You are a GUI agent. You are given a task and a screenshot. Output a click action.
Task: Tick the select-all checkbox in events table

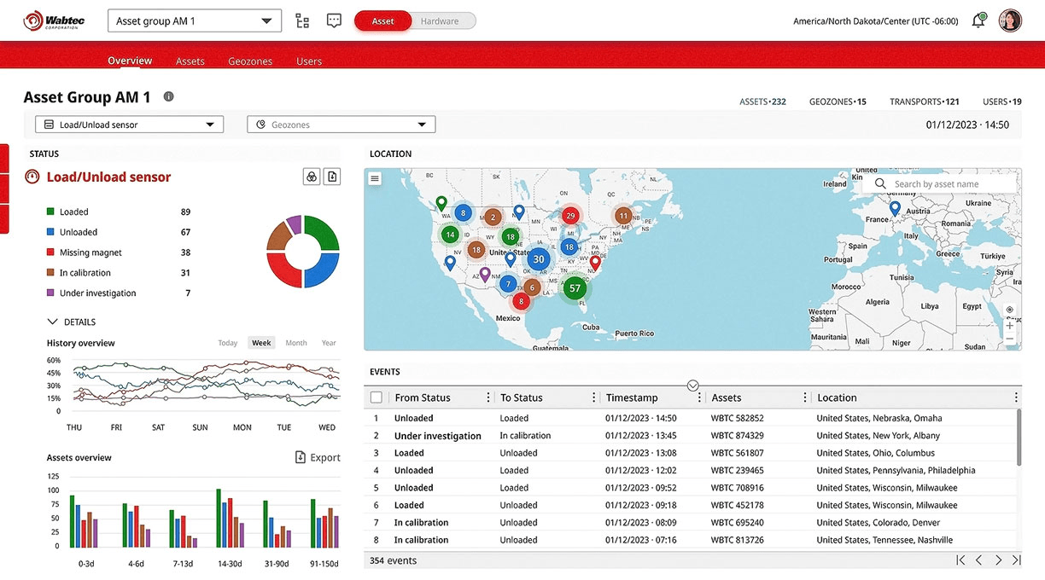377,397
